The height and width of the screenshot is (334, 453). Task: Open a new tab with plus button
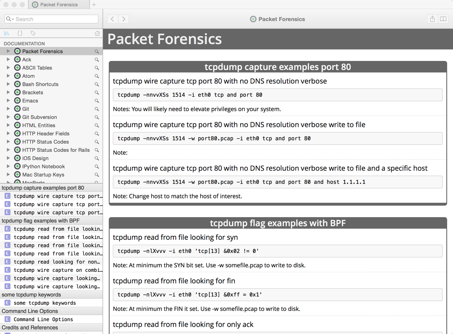point(94,5)
